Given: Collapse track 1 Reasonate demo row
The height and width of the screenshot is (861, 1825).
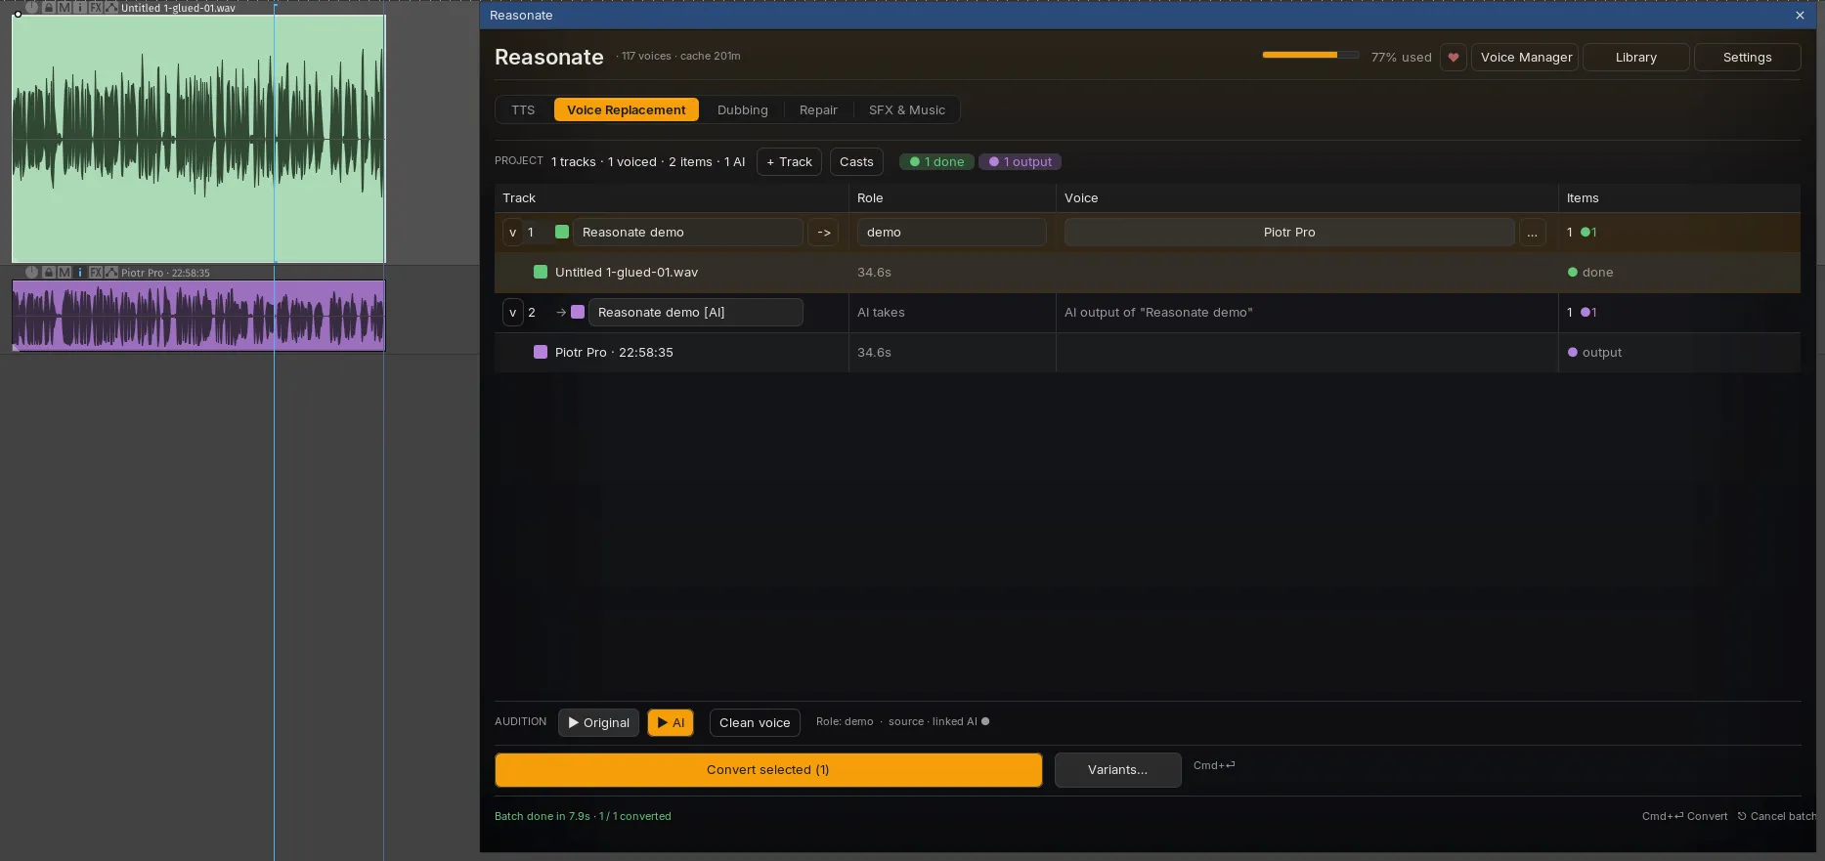Looking at the screenshot, I should [x=512, y=232].
